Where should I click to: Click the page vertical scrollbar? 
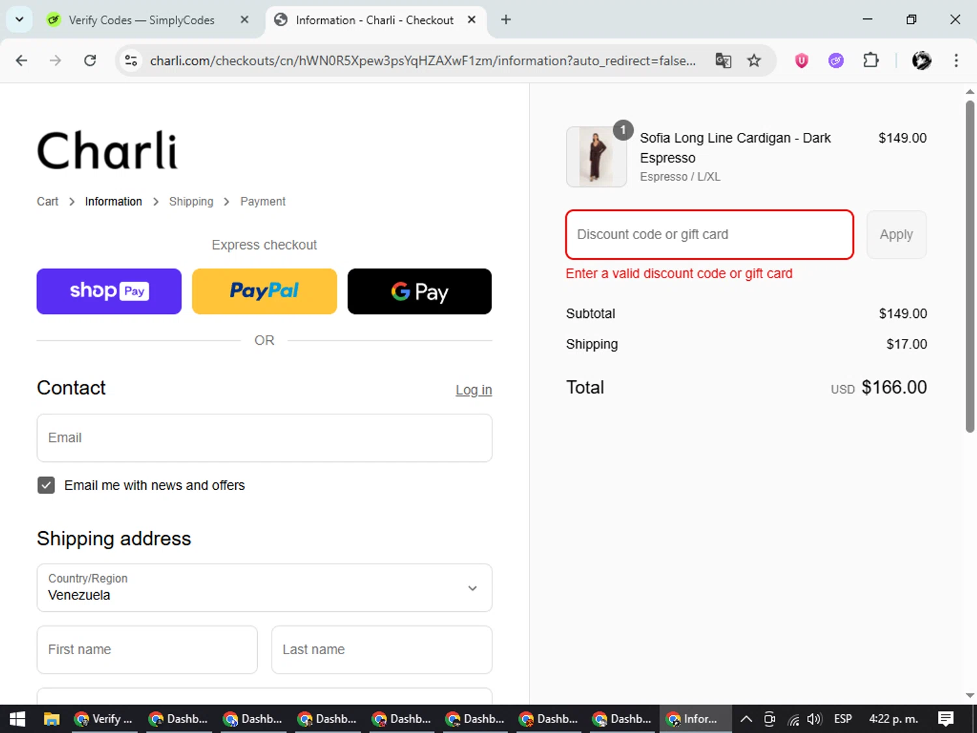[x=970, y=266]
